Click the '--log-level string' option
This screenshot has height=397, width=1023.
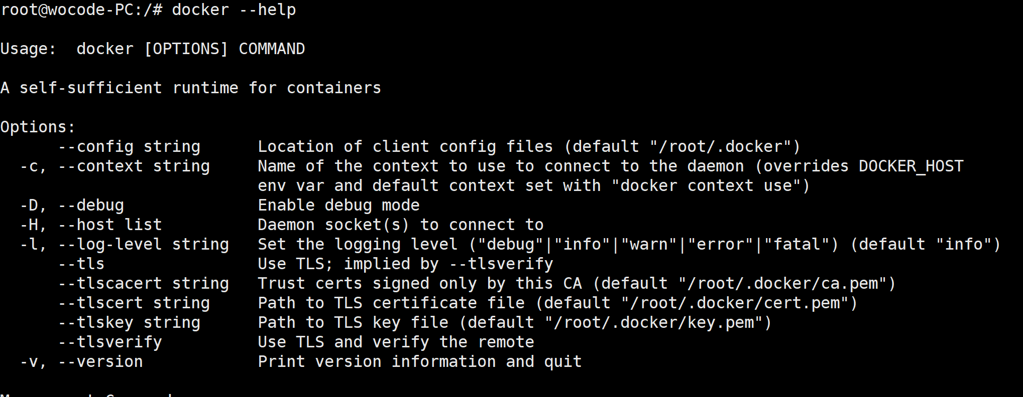[143, 245]
